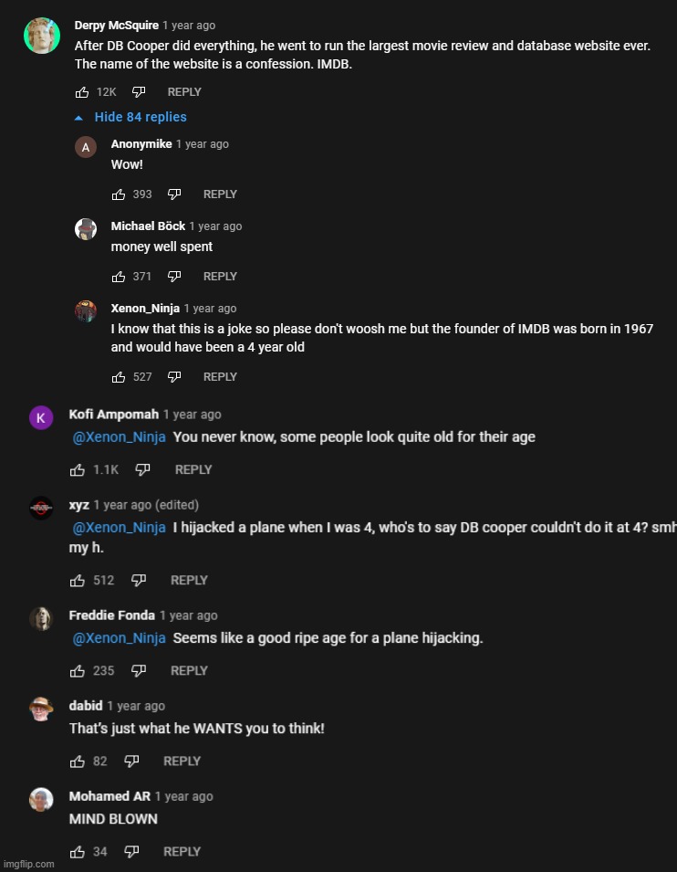
Task: Like Derpy McSquire's DB Cooper comment
Action: (82, 92)
